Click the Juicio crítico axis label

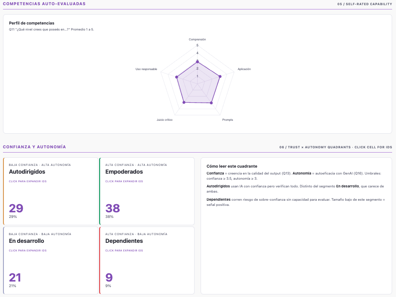164,120
